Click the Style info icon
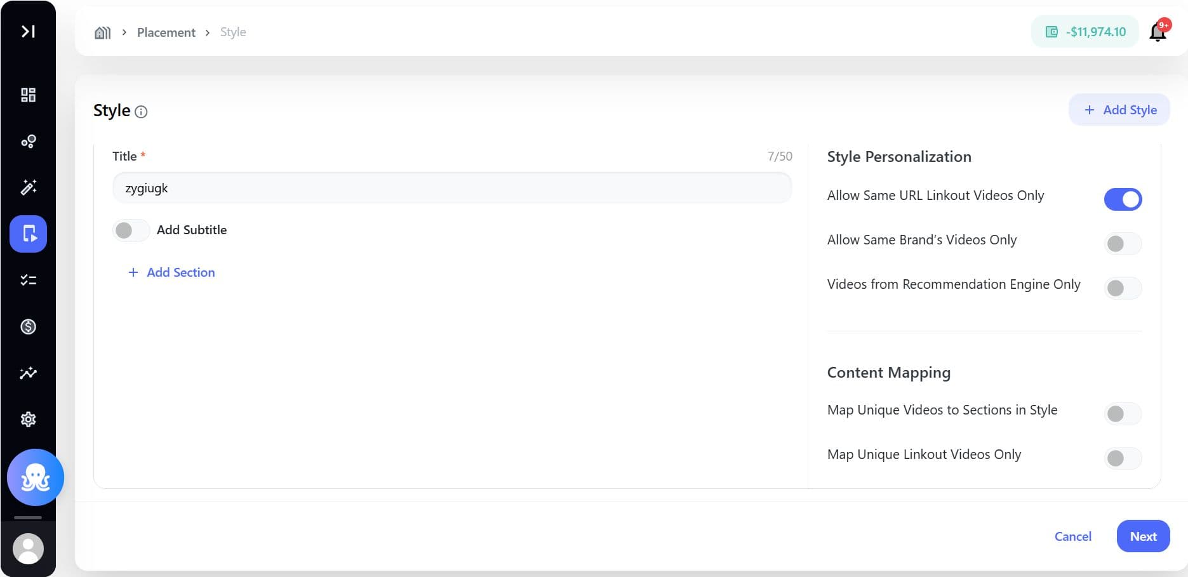This screenshot has height=577, width=1188. (142, 112)
